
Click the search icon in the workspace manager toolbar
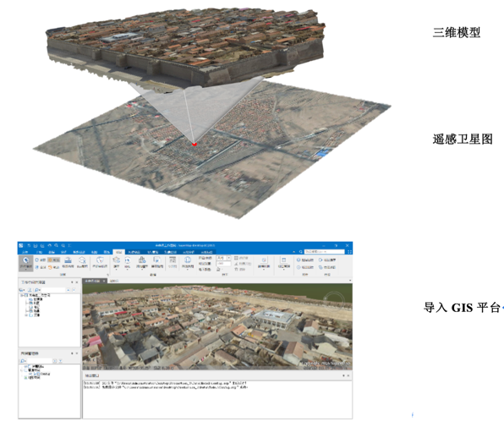coord(36,290)
